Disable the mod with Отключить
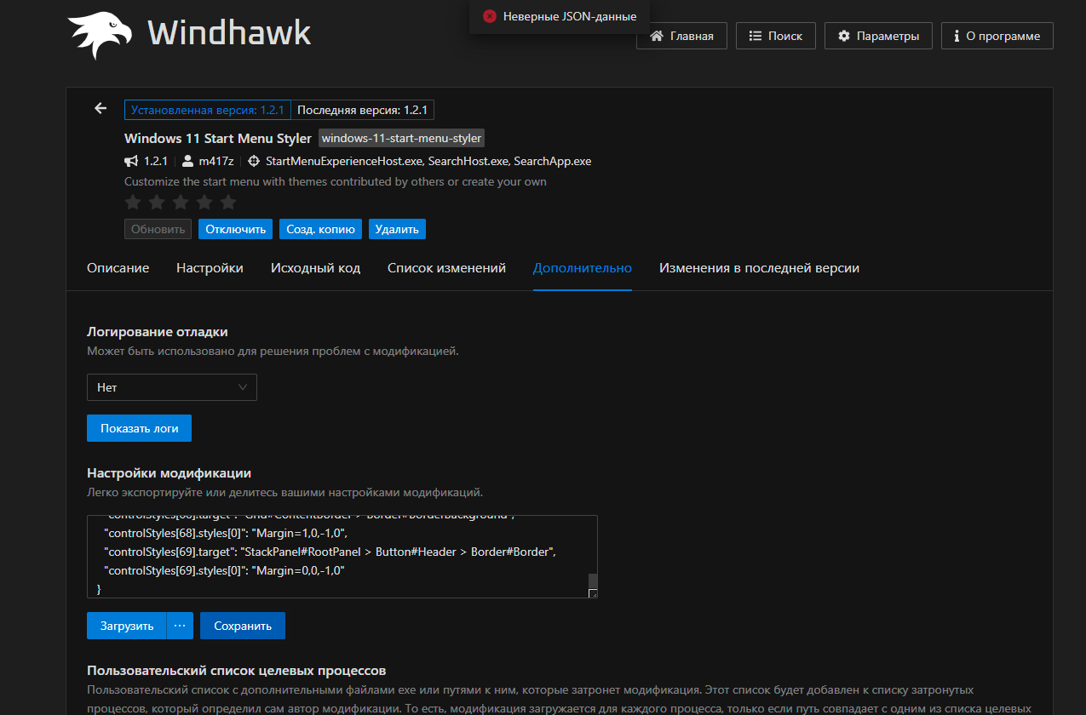 (x=236, y=229)
